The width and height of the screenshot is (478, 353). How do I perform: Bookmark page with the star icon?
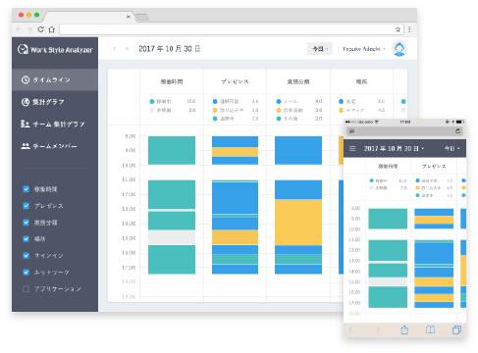tap(398, 29)
